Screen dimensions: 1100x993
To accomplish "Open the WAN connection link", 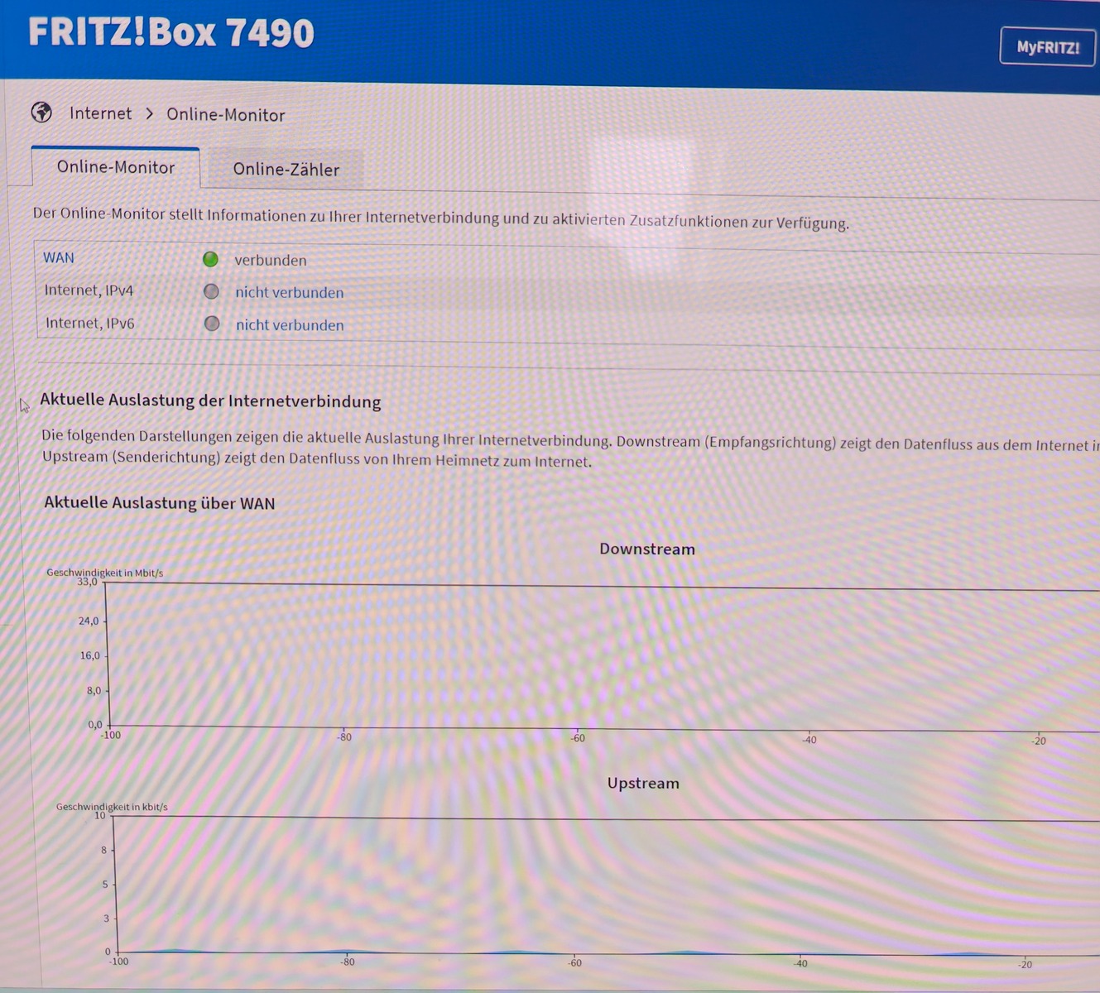I will [x=59, y=258].
